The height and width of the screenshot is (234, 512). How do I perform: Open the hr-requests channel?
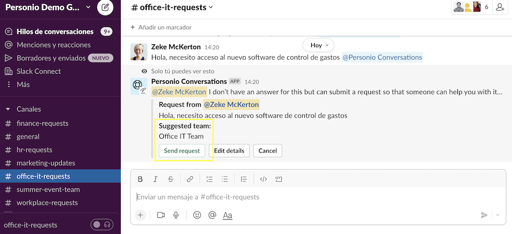(35, 150)
